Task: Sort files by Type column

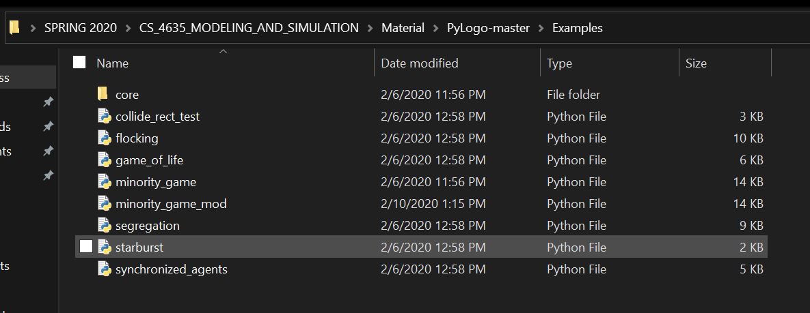Action: (x=559, y=63)
